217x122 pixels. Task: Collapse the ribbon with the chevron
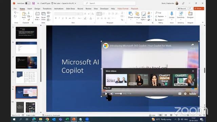[x=203, y=22]
